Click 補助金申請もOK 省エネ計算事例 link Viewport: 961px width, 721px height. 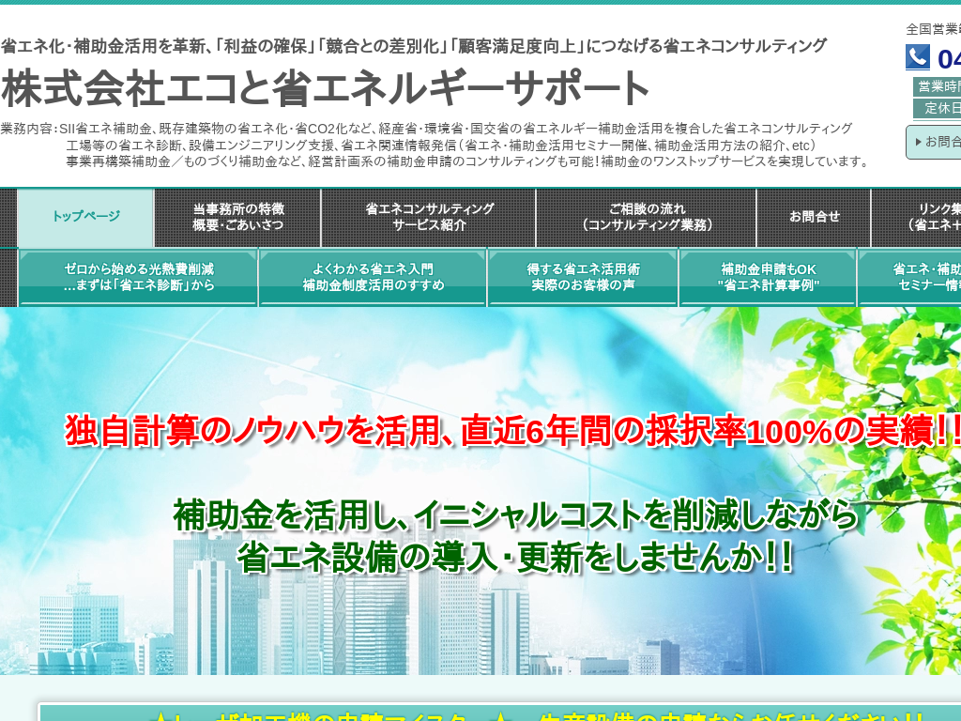[x=768, y=277]
